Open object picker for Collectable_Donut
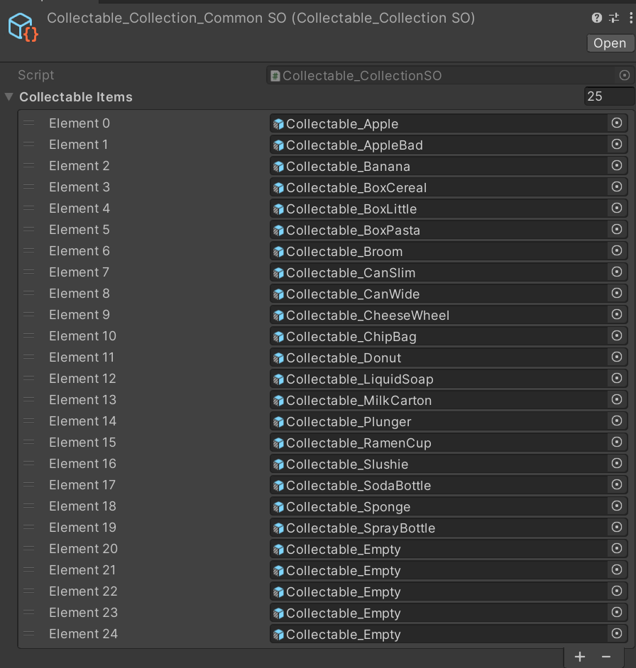This screenshot has width=636, height=668. click(x=617, y=357)
